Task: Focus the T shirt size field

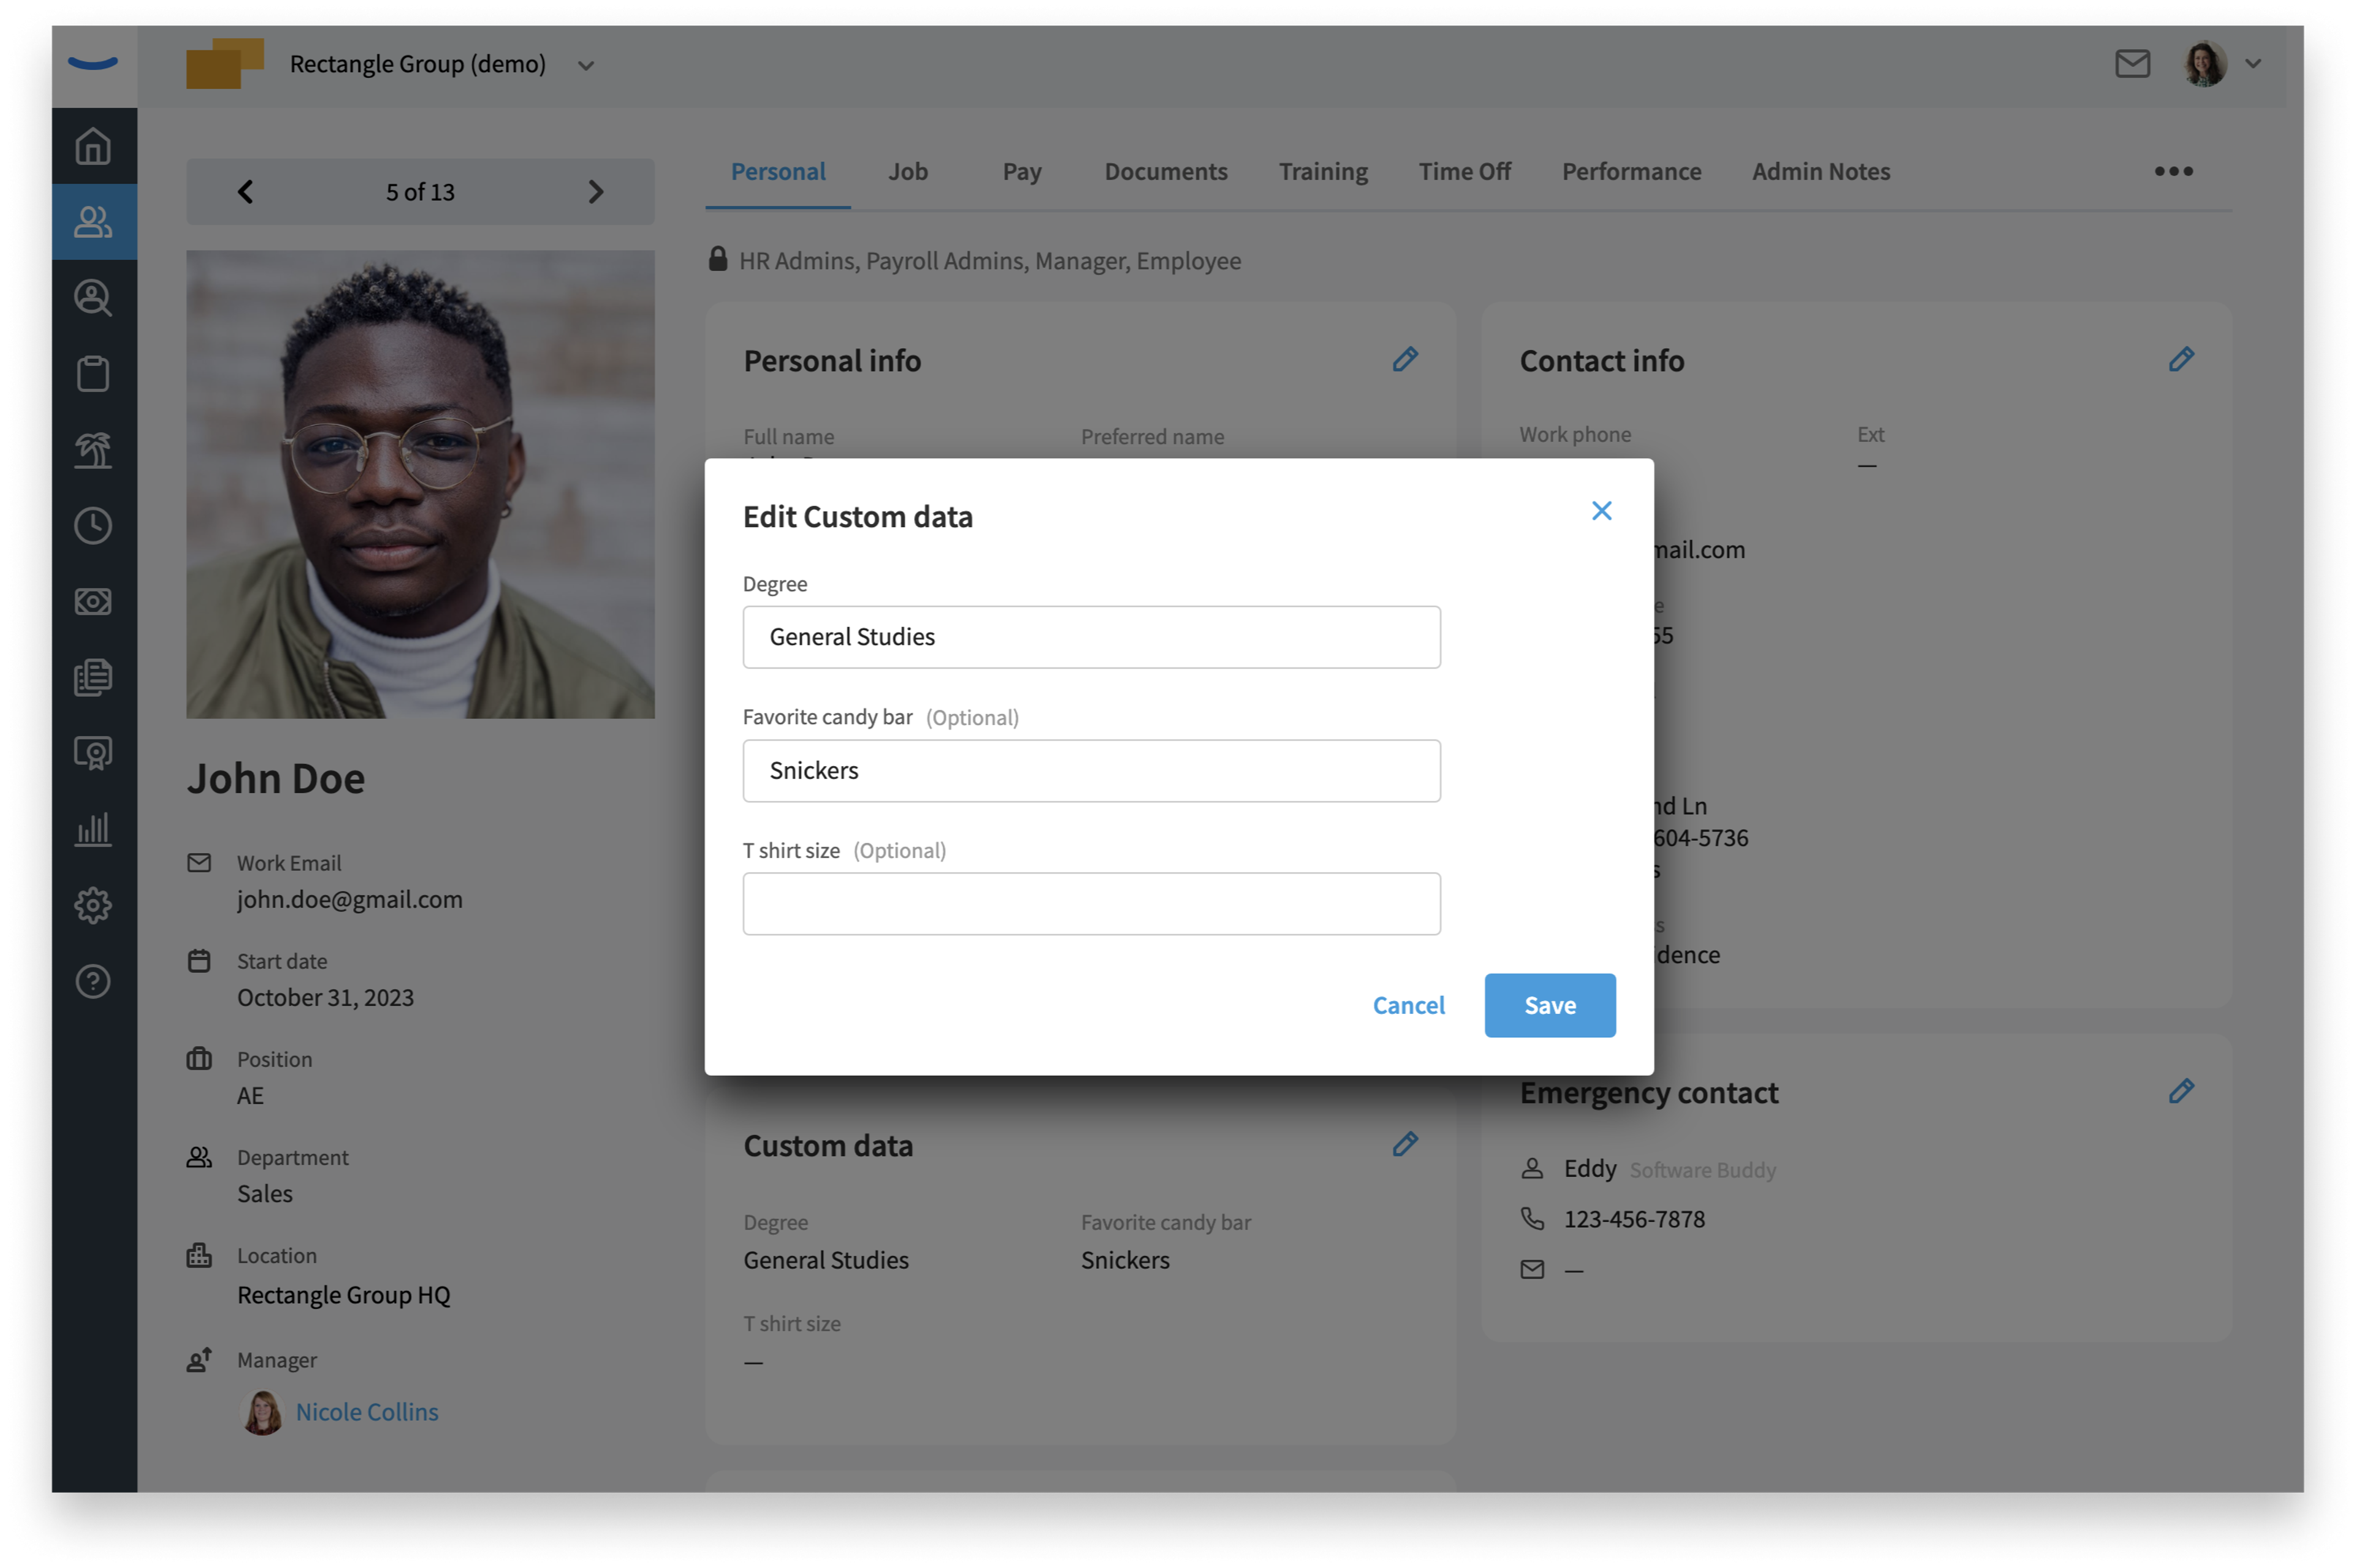Action: (1091, 904)
